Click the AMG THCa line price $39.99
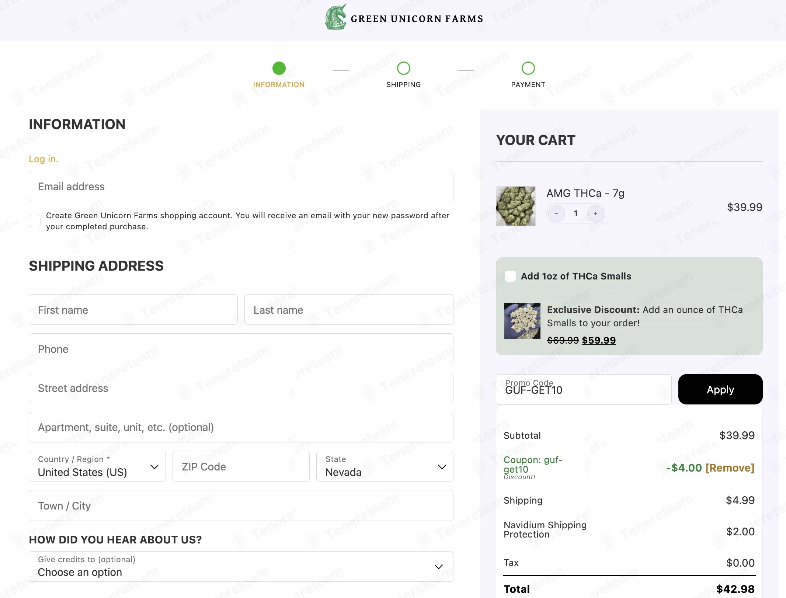This screenshot has height=598, width=786. pyautogui.click(x=744, y=207)
